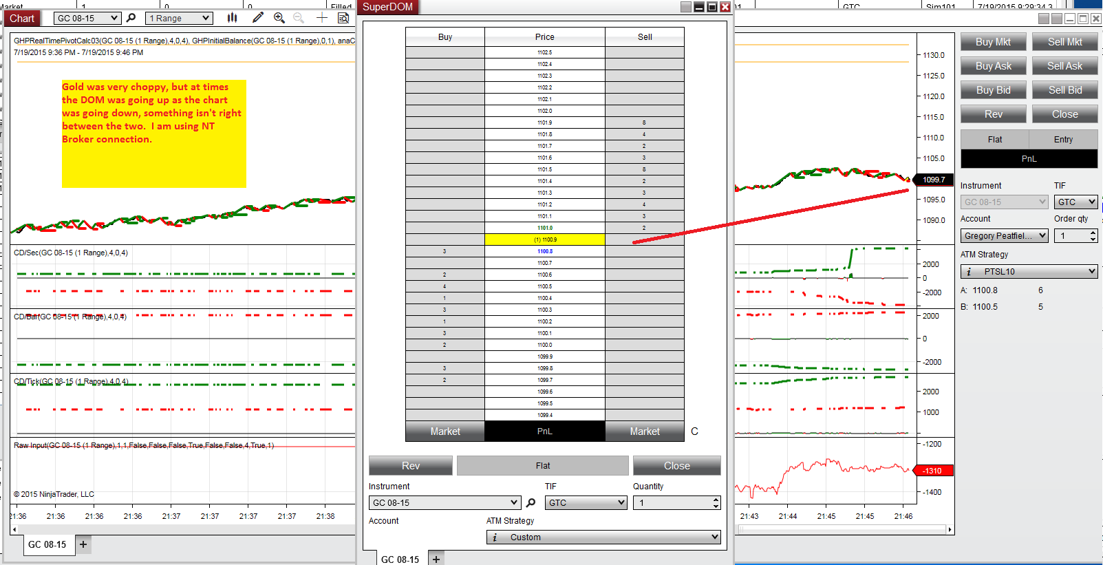Click Rev button in SuperDOM
The image size is (1103, 565).
[x=411, y=466]
